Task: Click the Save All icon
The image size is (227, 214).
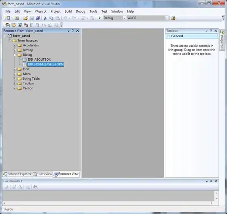Action: [38, 18]
